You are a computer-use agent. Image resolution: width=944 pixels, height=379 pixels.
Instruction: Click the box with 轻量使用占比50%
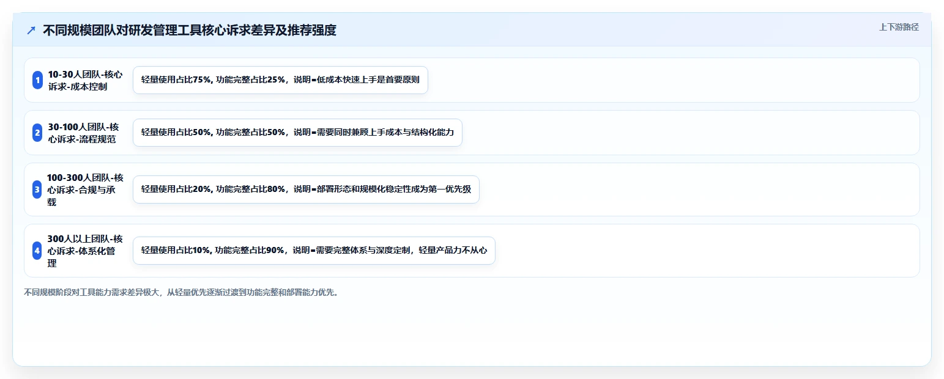click(297, 133)
